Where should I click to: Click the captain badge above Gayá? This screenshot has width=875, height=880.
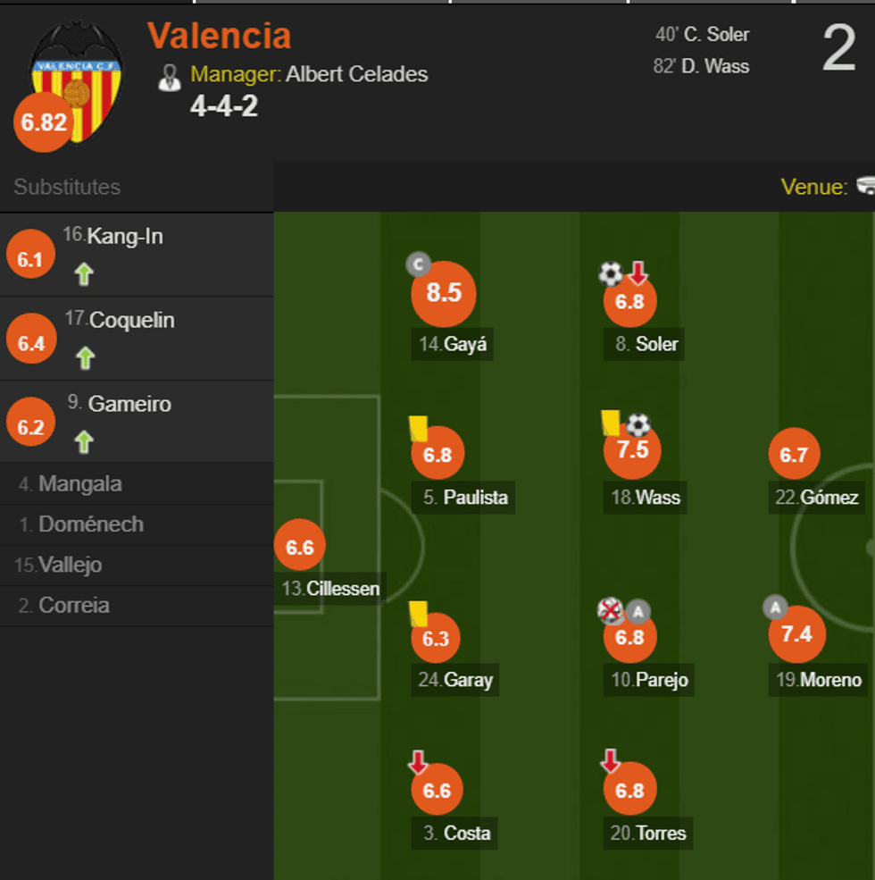coord(418,264)
